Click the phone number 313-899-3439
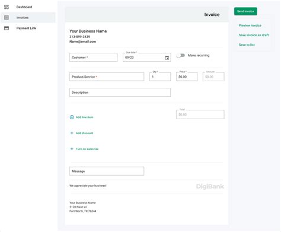281x232 pixels. pos(79,37)
